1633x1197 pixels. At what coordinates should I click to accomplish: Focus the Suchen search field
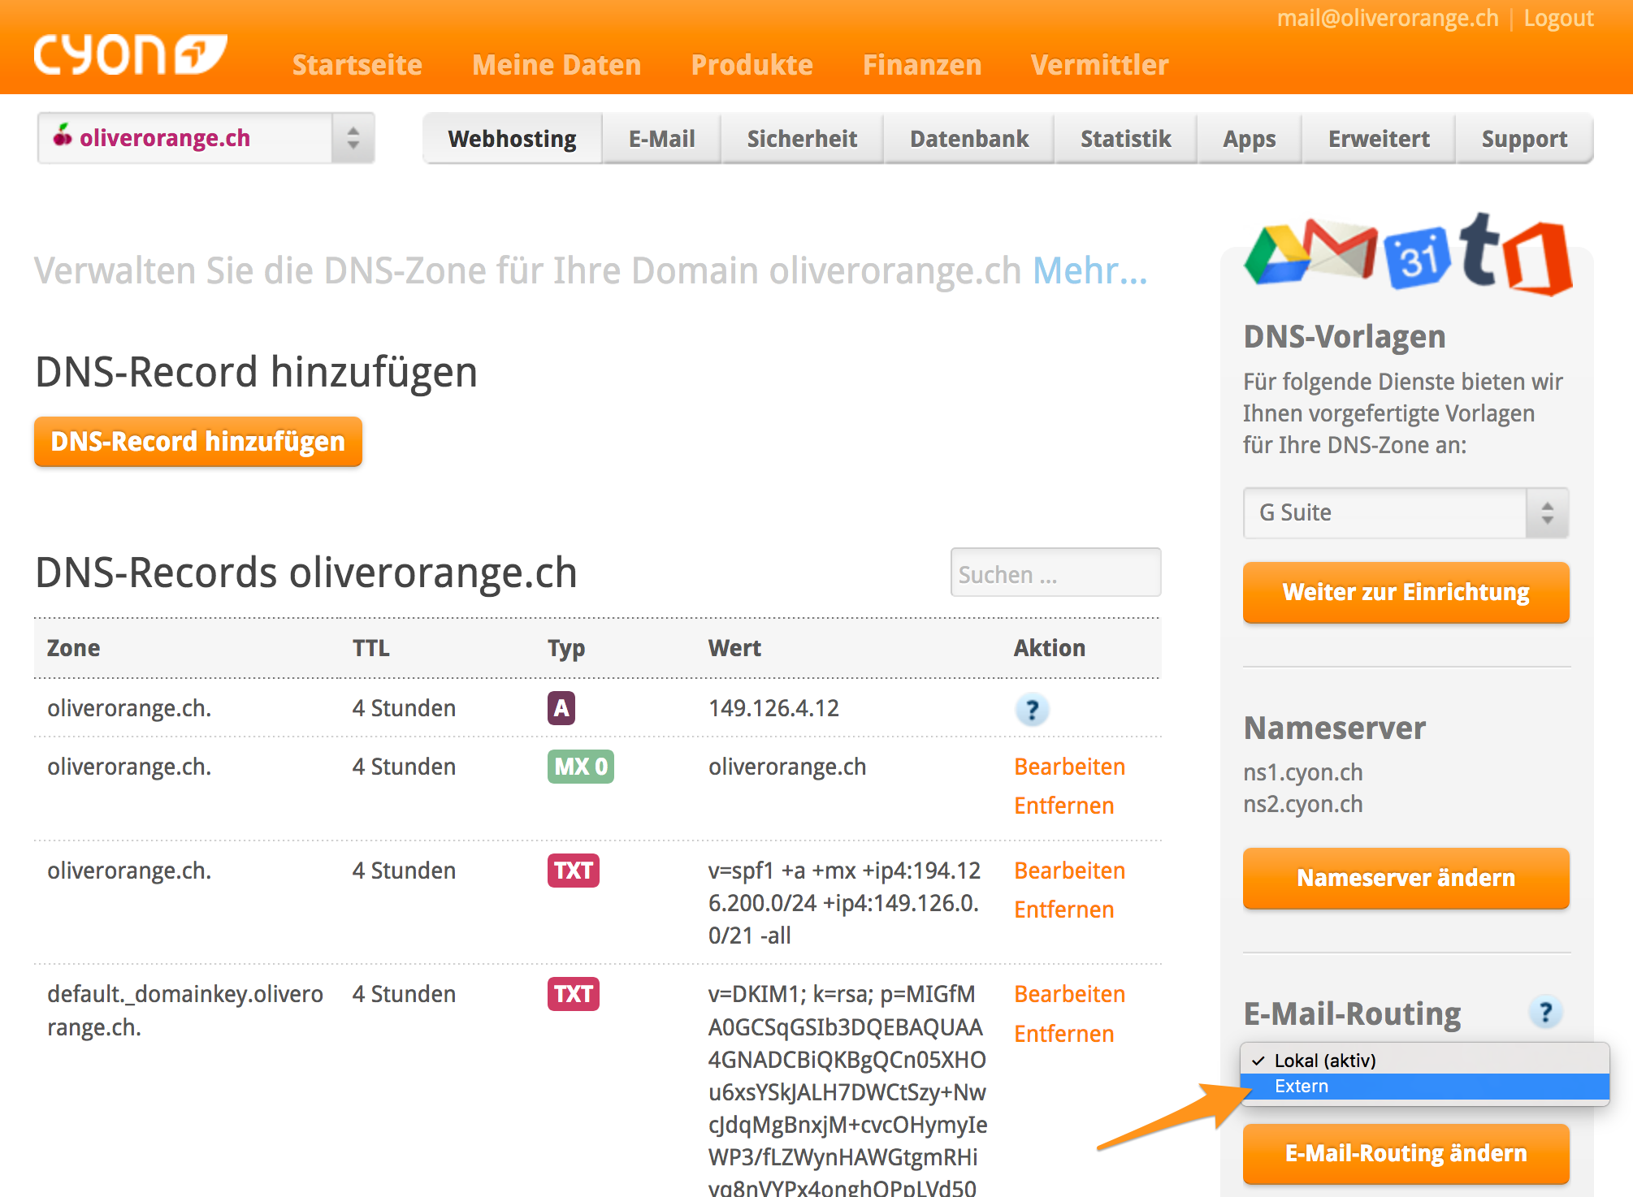(1055, 573)
